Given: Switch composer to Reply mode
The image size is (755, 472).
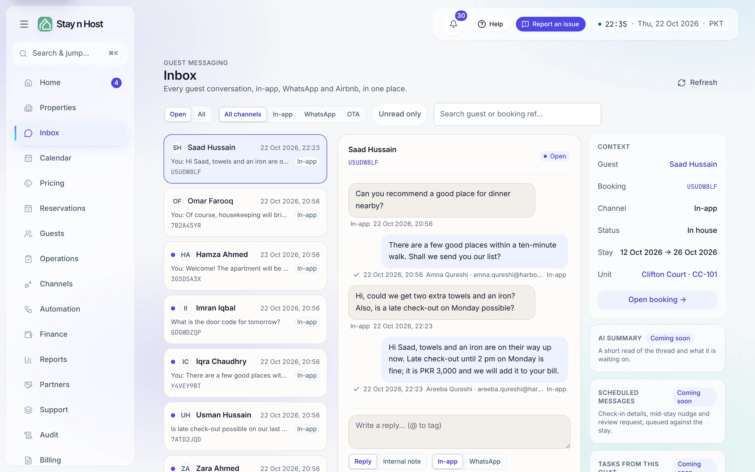Looking at the screenshot, I should [363, 462].
